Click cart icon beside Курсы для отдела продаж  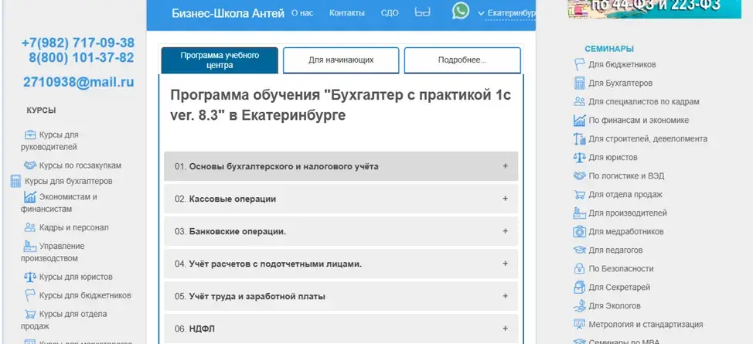pos(30,314)
